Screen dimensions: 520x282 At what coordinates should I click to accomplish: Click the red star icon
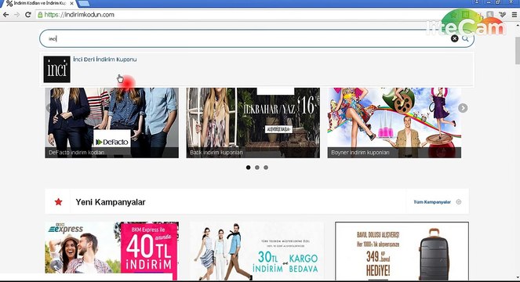pos(58,202)
